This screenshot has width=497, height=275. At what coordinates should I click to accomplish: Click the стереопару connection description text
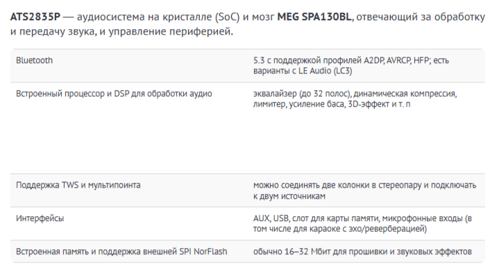[x=364, y=185]
